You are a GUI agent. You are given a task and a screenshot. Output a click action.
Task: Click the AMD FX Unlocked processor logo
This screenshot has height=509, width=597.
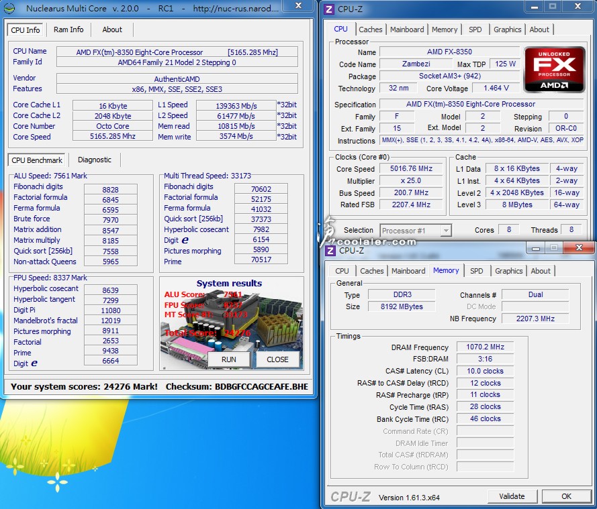pyautogui.click(x=555, y=70)
